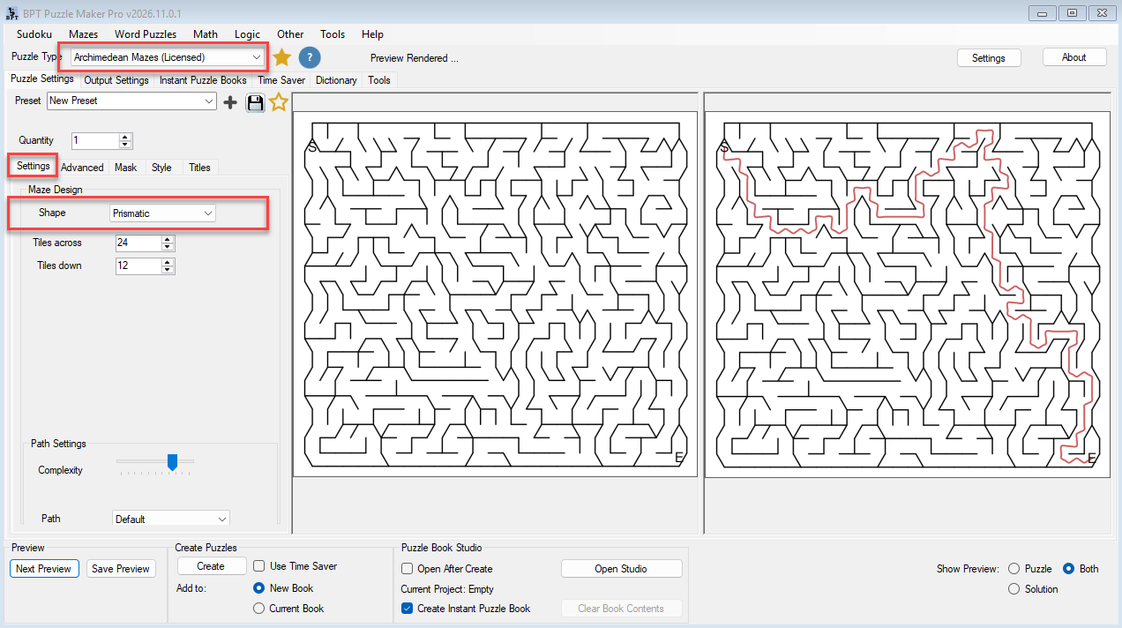Save the preset with the floppy disk icon

255,102
